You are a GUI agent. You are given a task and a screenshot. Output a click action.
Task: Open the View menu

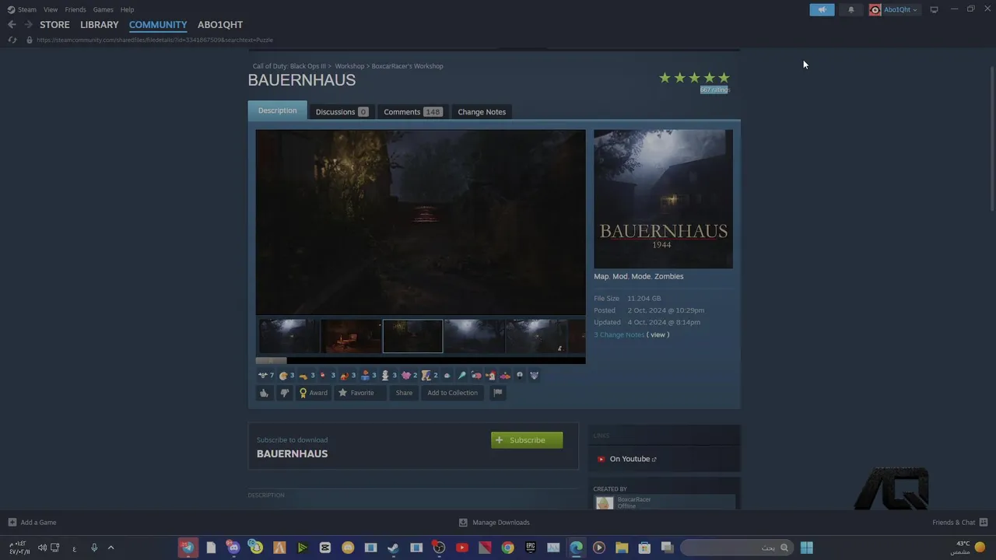point(51,9)
